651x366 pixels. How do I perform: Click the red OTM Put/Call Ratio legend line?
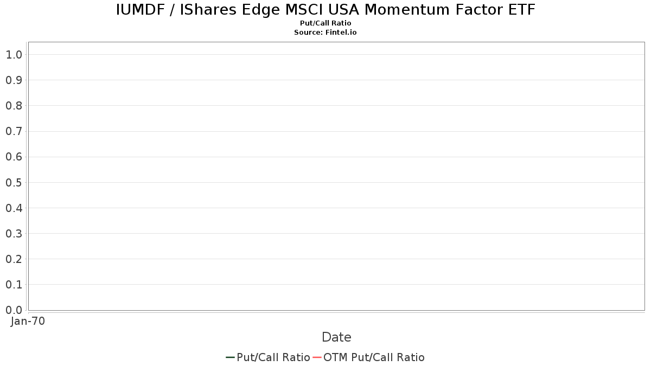pyautogui.click(x=317, y=357)
